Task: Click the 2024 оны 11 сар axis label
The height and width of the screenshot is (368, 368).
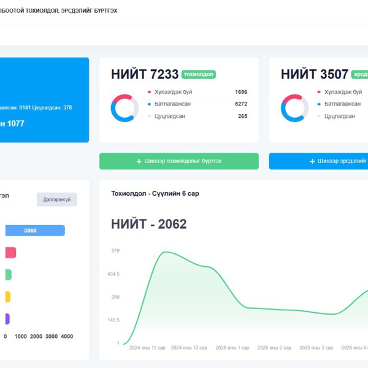Action: (x=147, y=348)
